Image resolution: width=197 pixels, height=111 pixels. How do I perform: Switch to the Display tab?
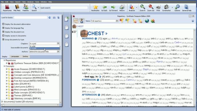pos(5,56)
